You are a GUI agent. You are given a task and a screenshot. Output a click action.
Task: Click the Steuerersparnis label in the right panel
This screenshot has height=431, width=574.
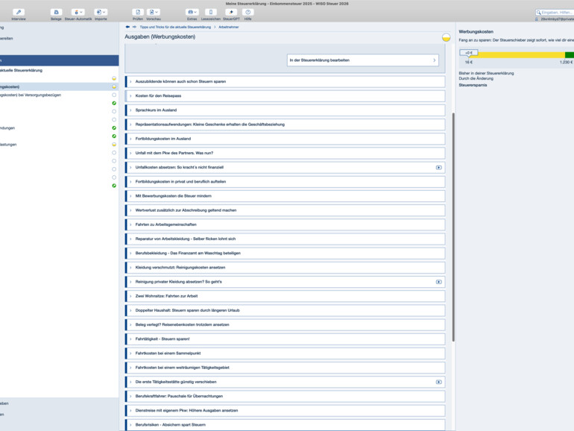tap(473, 85)
